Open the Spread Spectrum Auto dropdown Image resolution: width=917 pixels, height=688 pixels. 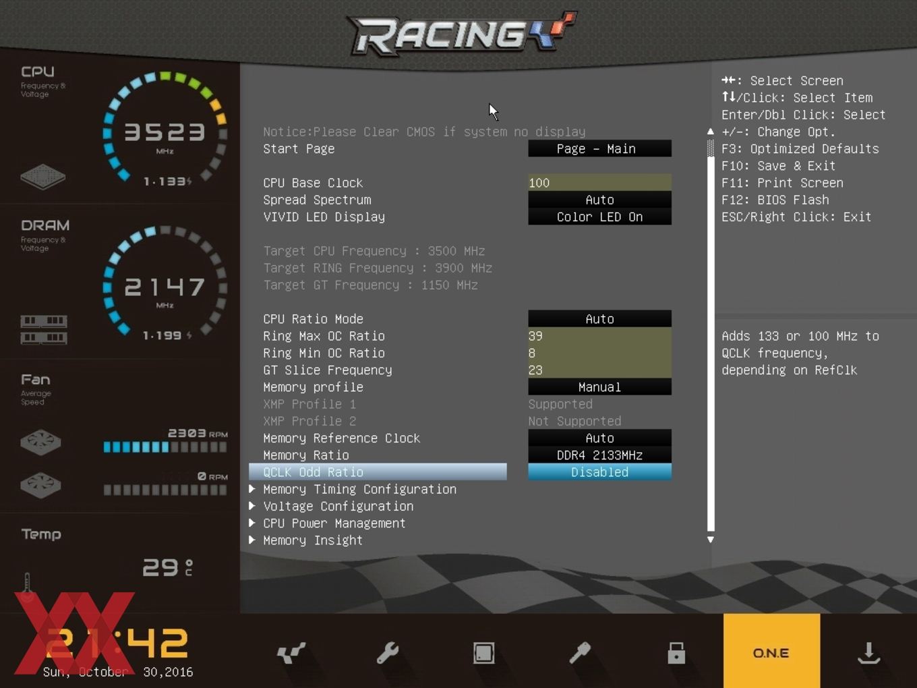click(x=599, y=200)
